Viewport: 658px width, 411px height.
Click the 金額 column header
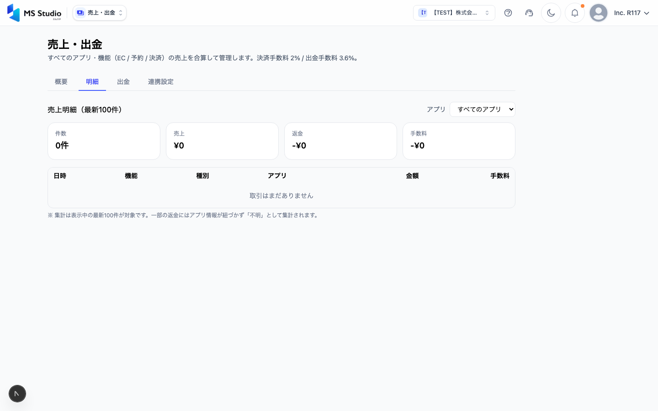click(412, 176)
